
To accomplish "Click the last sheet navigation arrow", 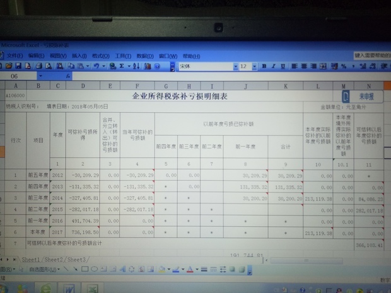I will click(15, 260).
